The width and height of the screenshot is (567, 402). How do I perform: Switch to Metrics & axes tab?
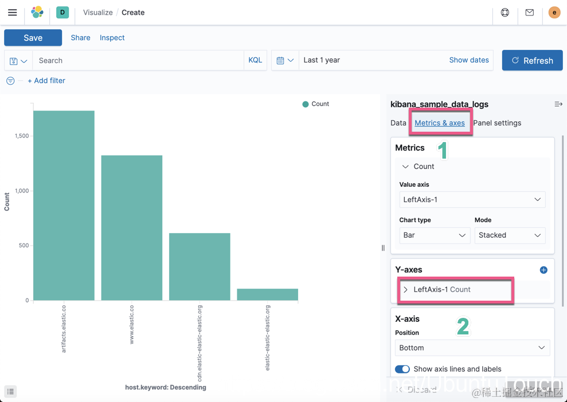tap(440, 123)
